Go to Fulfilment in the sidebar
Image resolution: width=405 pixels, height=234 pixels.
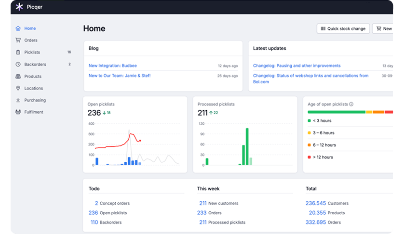click(34, 112)
